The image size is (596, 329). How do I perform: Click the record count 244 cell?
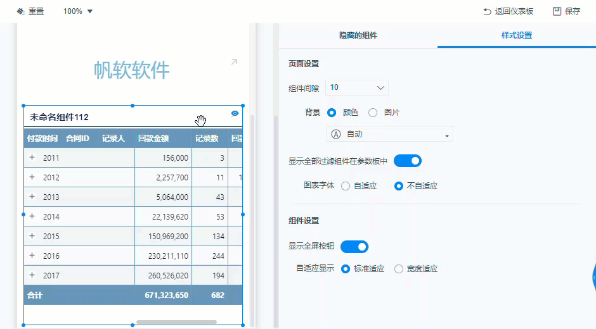(x=218, y=256)
